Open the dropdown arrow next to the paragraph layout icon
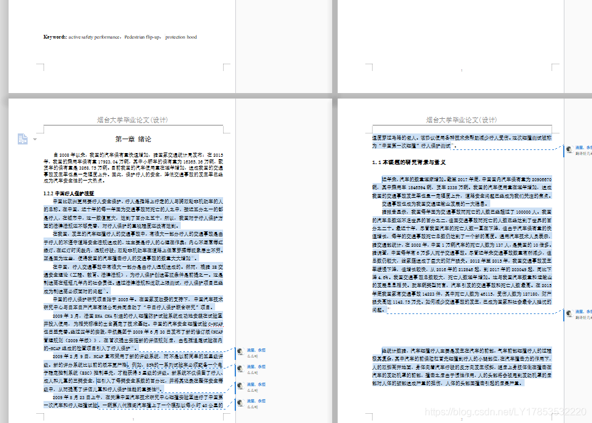Image resolution: width=592 pixels, height=423 pixels. point(35,139)
